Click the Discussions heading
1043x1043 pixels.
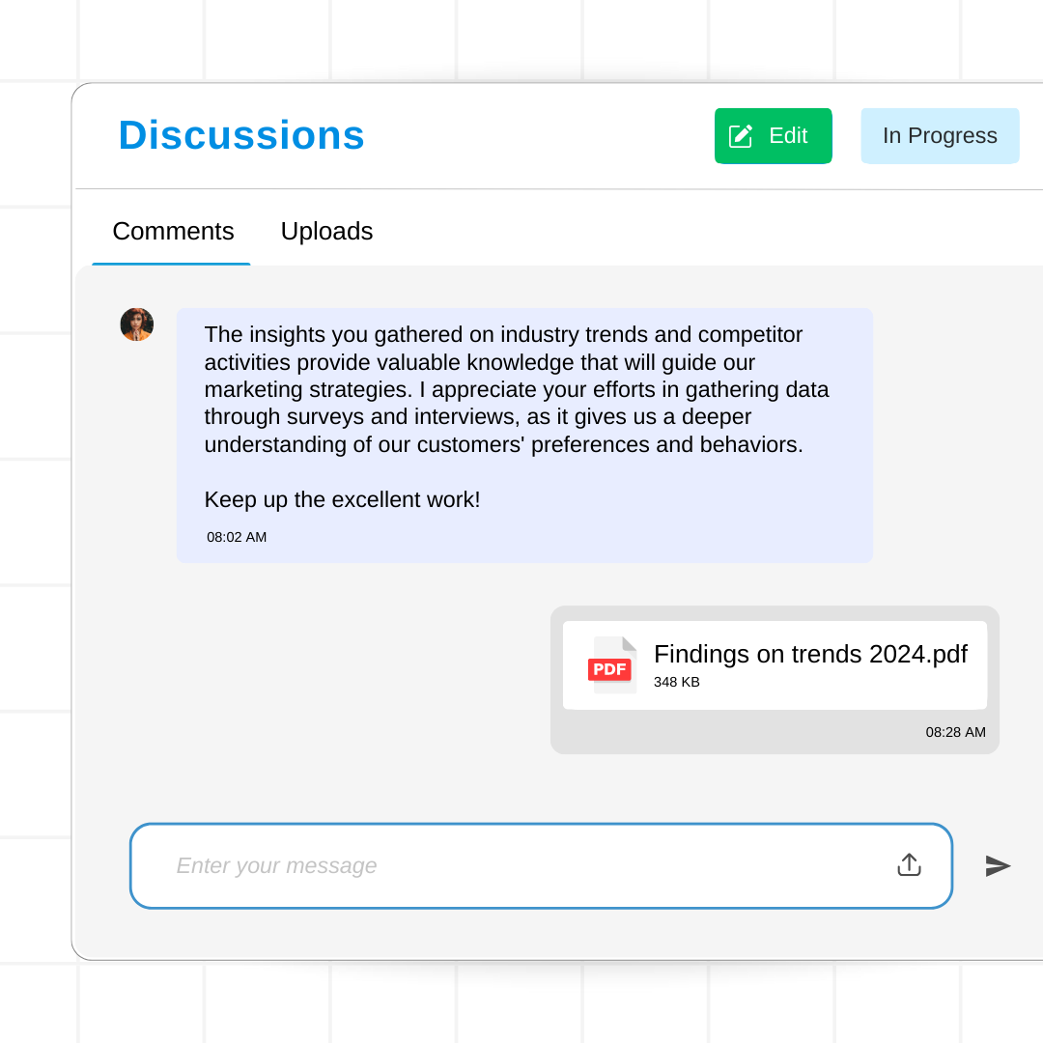(241, 135)
